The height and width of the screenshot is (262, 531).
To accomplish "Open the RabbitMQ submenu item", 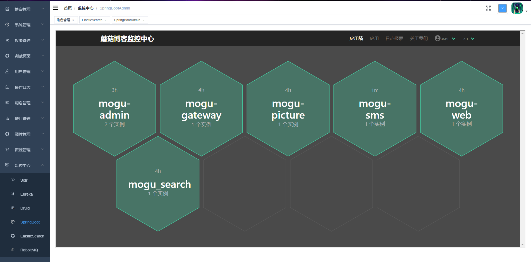I will pos(25,250).
